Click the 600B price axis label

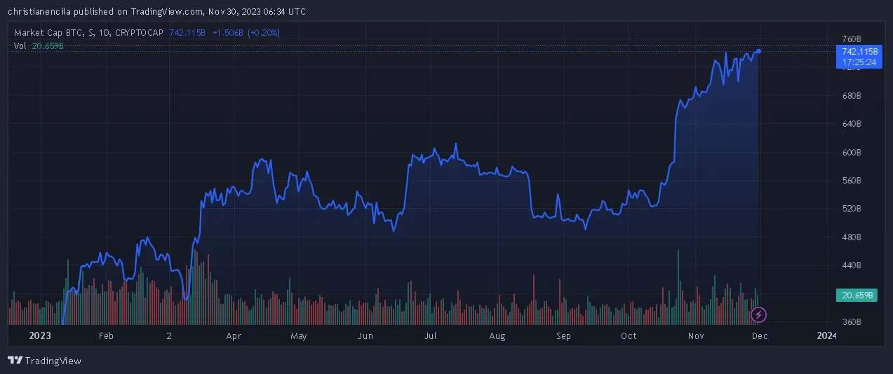pos(850,153)
